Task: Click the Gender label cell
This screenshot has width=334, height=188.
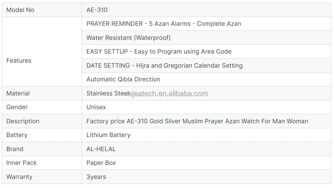Action: tap(42, 107)
